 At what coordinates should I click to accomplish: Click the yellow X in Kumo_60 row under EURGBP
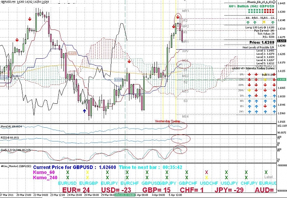point(88,172)
